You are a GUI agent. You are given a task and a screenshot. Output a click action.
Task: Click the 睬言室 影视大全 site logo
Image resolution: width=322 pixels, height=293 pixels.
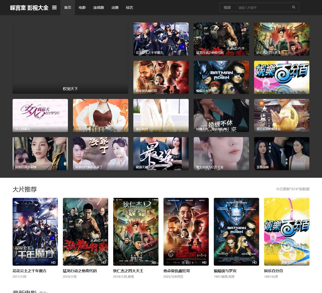tap(29, 8)
